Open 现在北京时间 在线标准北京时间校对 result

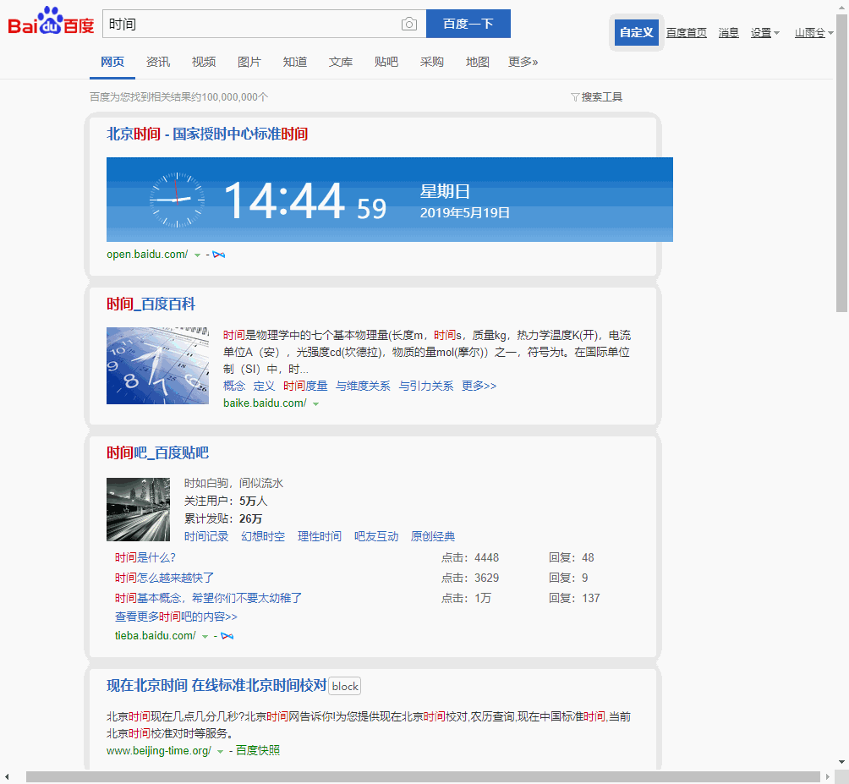(216, 685)
